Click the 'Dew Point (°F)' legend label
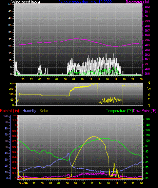This screenshot has width=158, height=188. pyautogui.click(x=145, y=111)
